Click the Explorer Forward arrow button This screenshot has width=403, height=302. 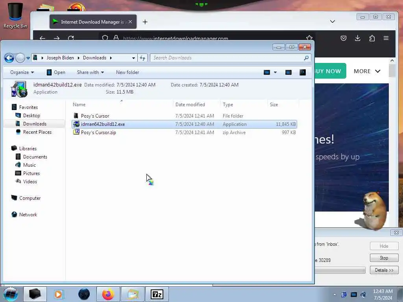(20, 58)
